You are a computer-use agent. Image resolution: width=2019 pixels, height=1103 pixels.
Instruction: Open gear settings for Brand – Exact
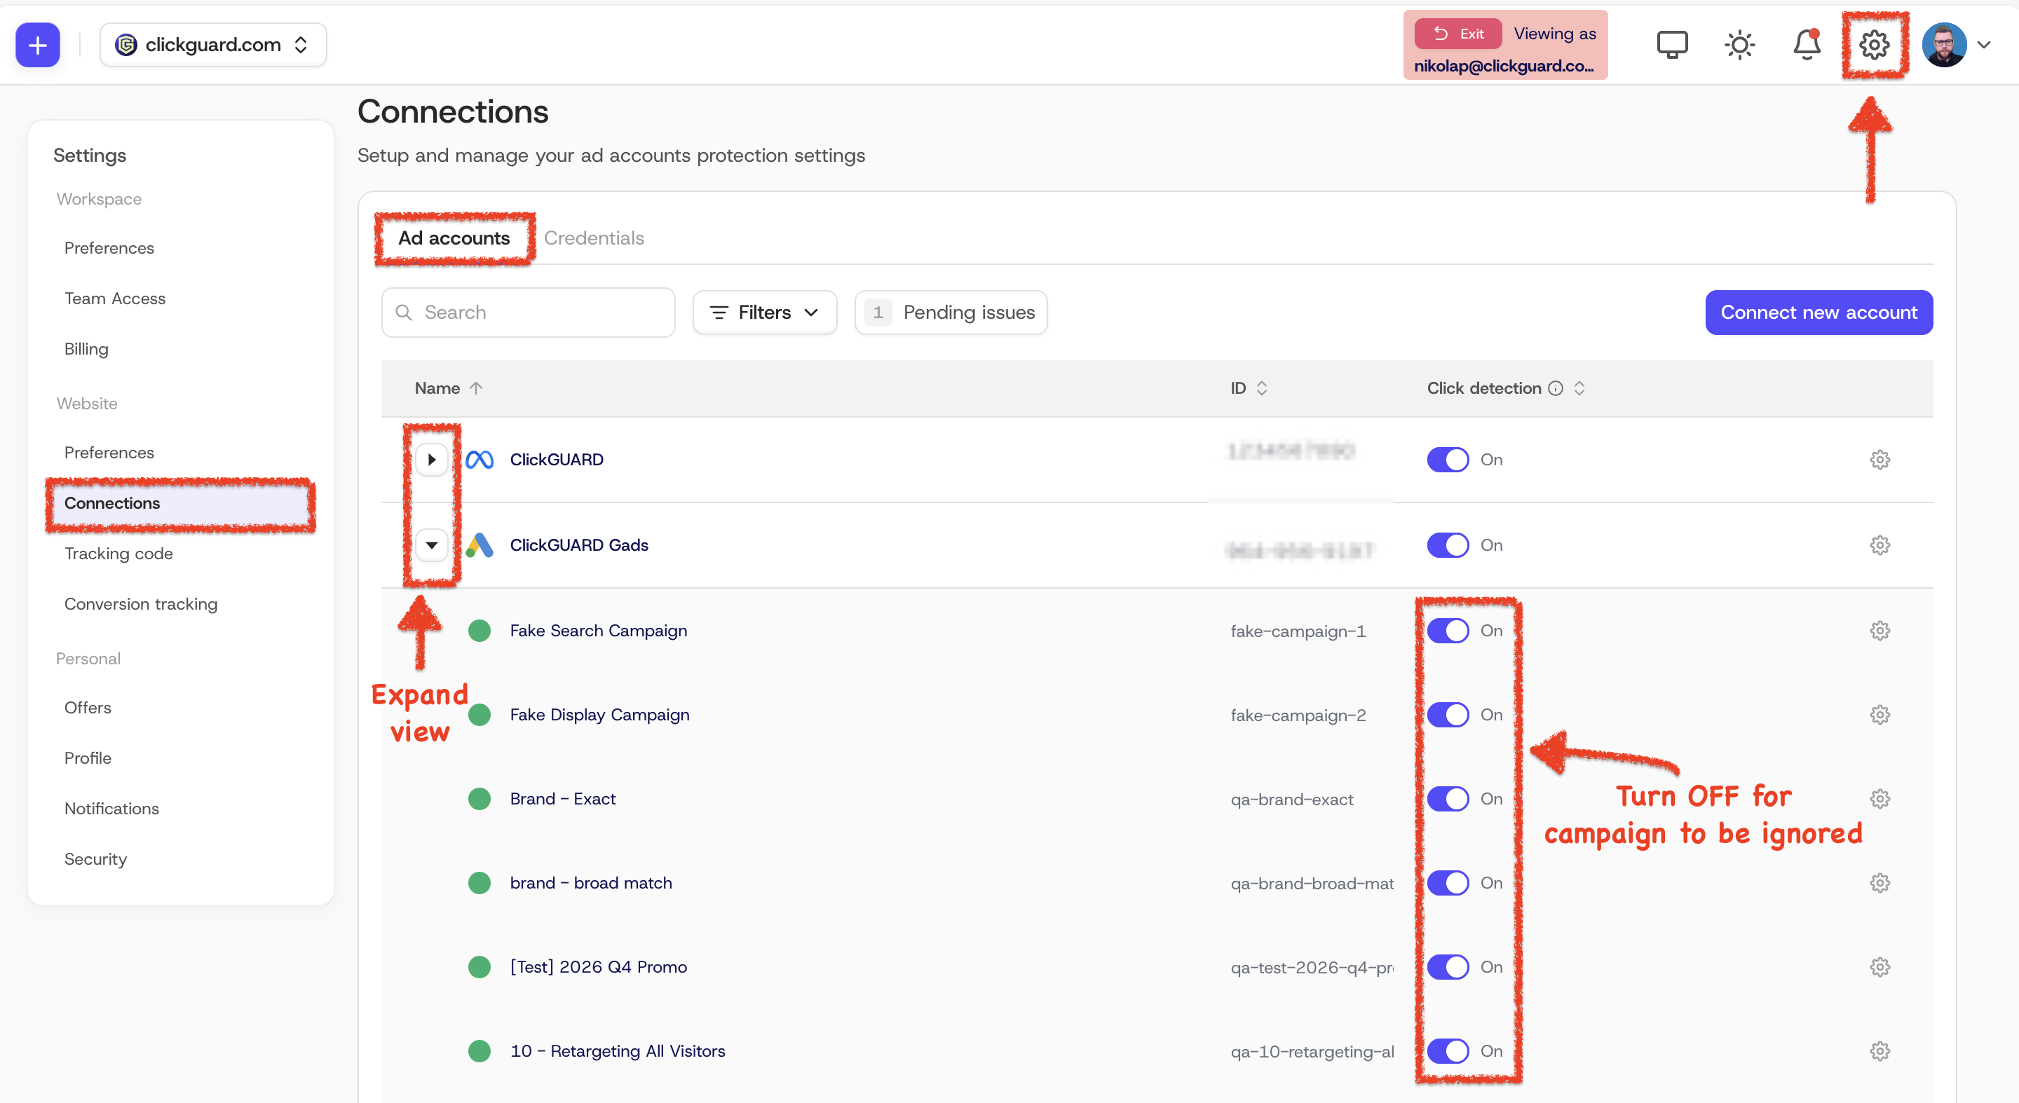[1879, 798]
